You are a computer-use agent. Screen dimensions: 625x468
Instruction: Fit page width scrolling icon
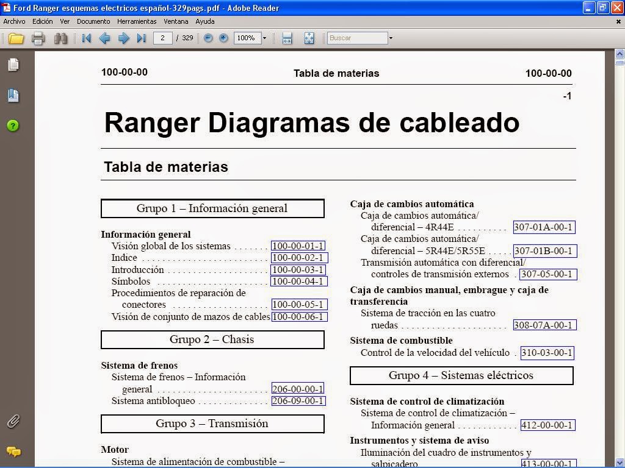click(x=287, y=38)
